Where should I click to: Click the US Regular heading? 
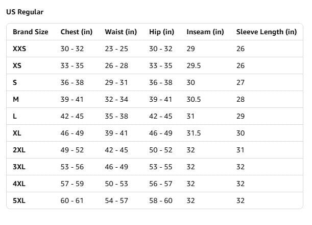pyautogui.click(x=25, y=12)
